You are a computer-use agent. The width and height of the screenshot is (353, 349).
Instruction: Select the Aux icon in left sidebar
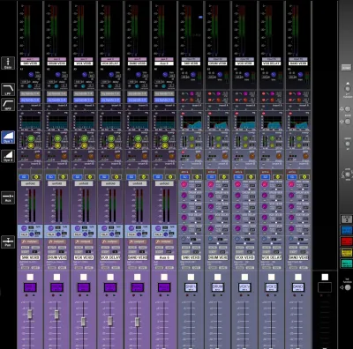[8, 197]
